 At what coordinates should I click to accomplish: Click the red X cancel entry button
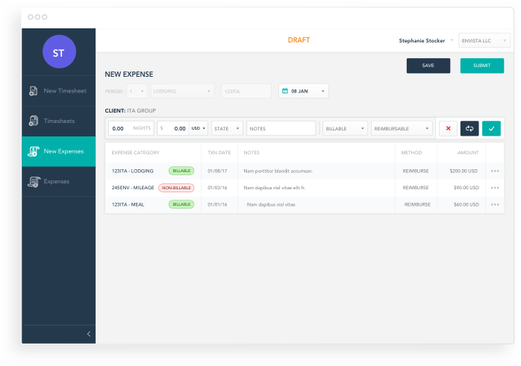[448, 128]
